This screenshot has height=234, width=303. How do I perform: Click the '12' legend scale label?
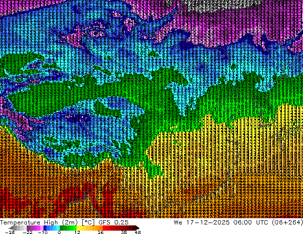pos(77,232)
